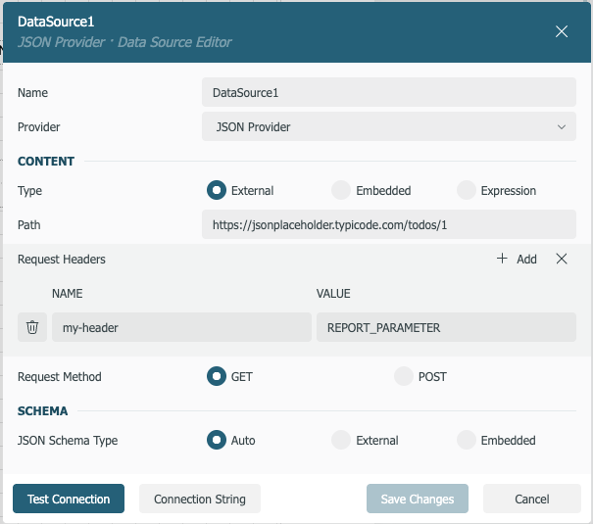Click the Test Connection button
593x524 pixels.
pyautogui.click(x=69, y=499)
